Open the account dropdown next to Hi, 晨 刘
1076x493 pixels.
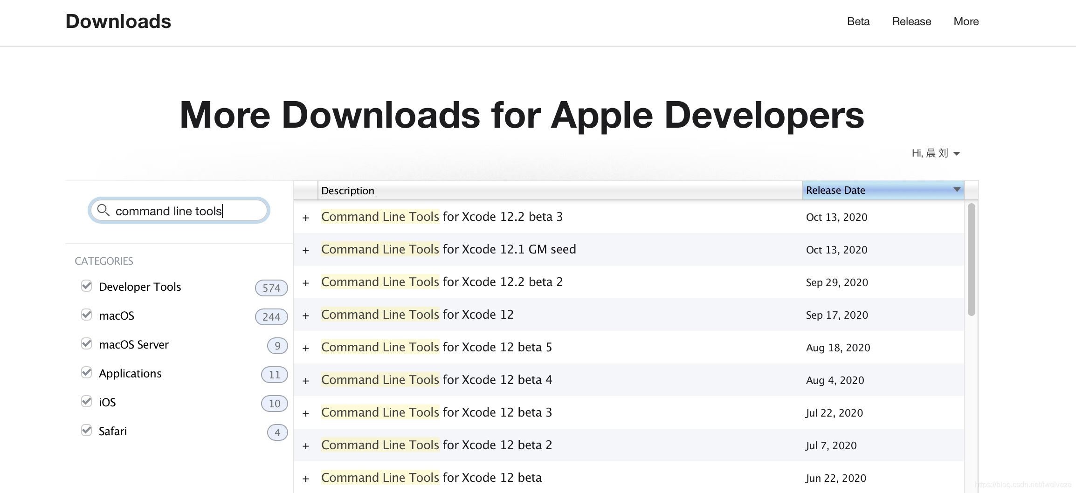(x=957, y=153)
